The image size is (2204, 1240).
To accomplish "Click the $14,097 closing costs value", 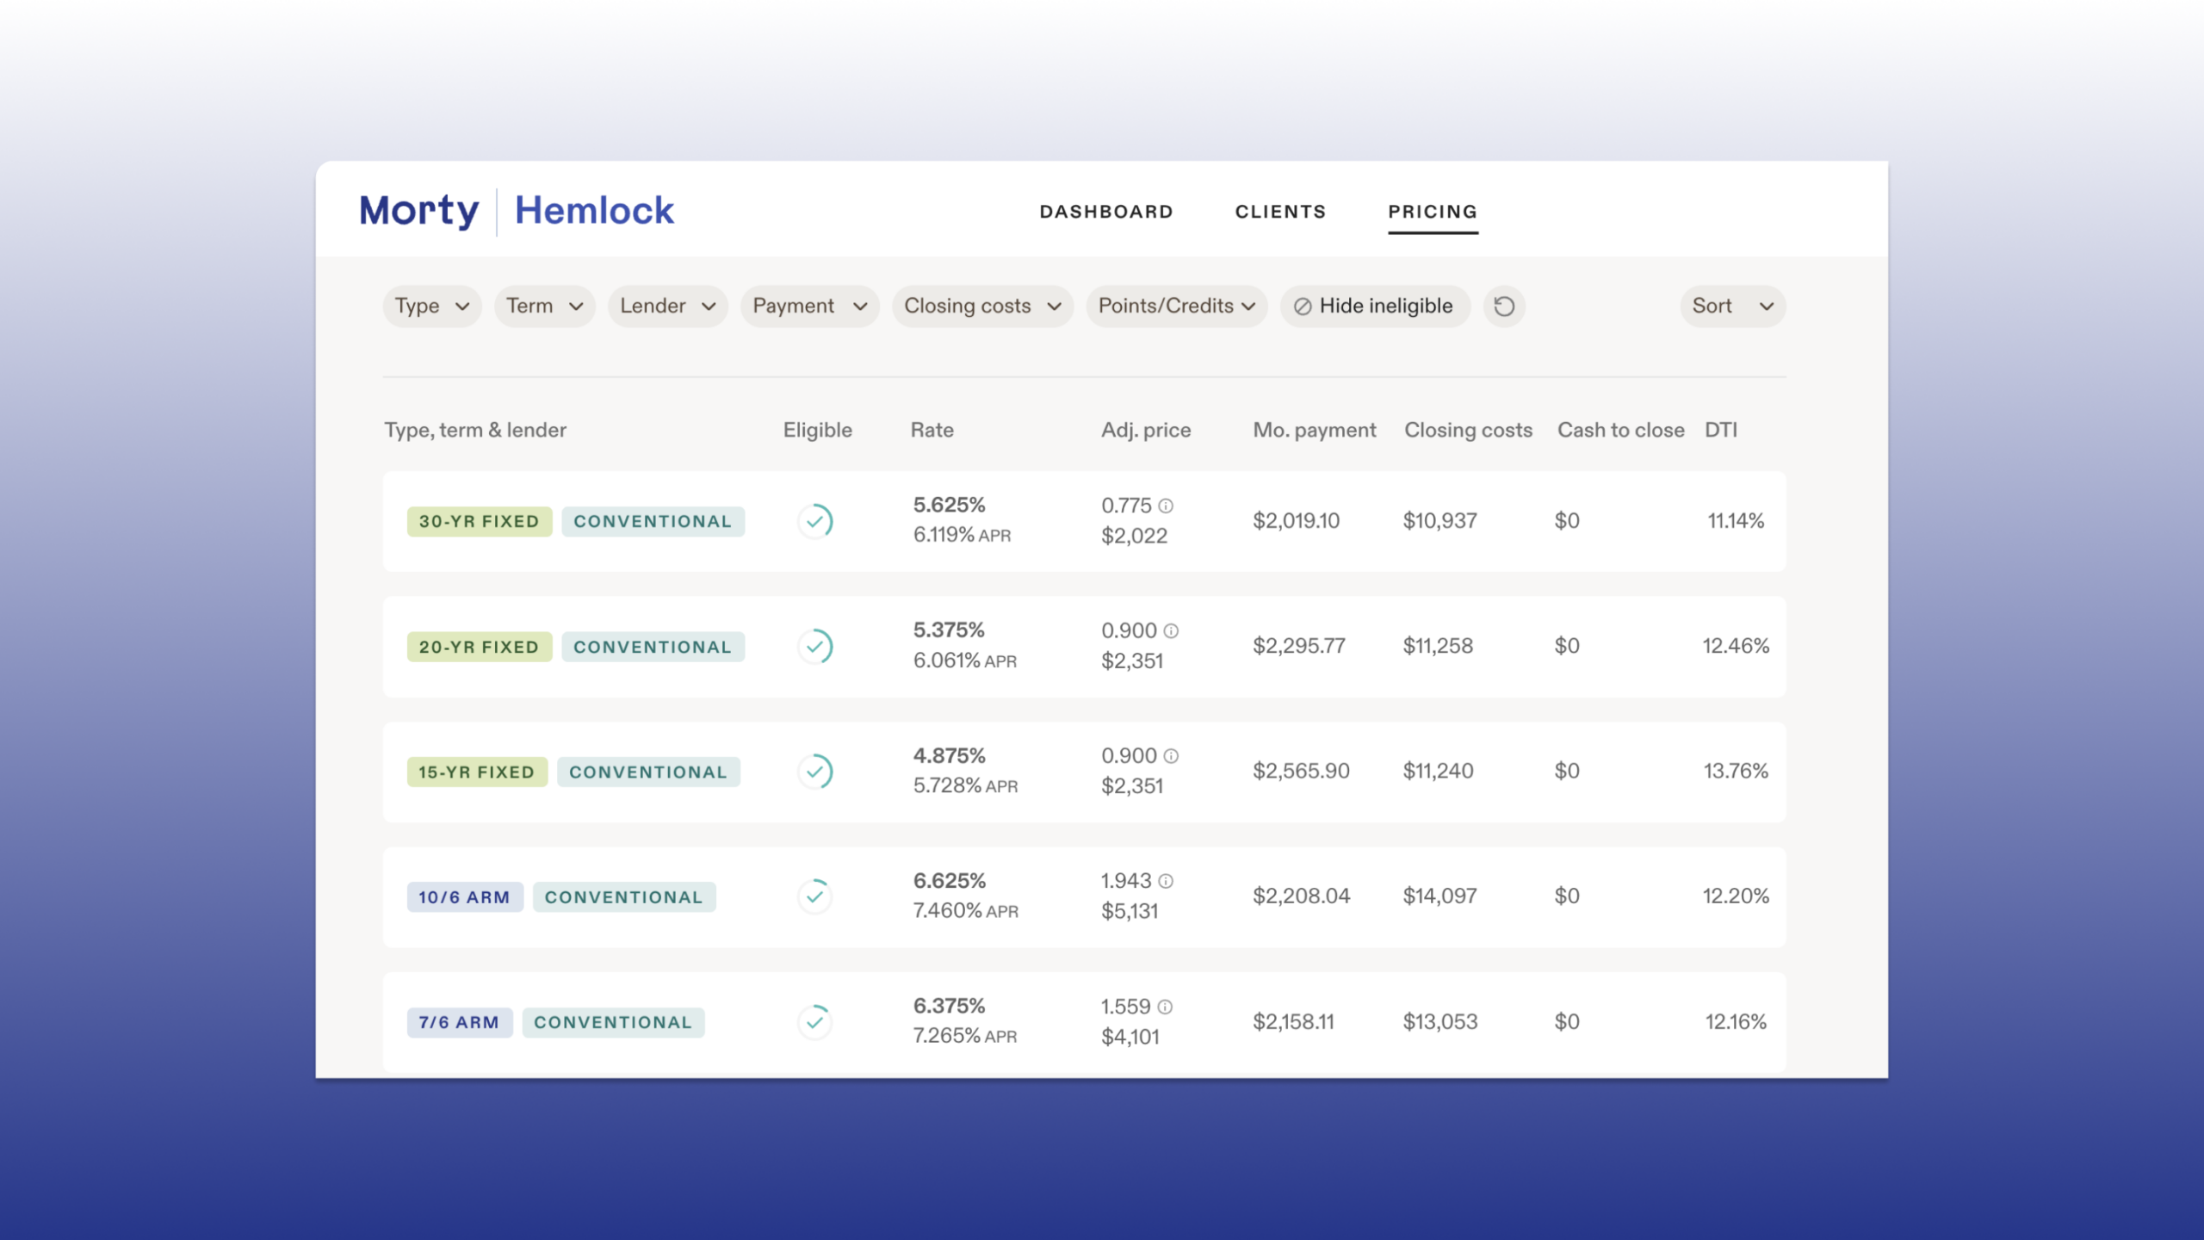I will tap(1440, 896).
